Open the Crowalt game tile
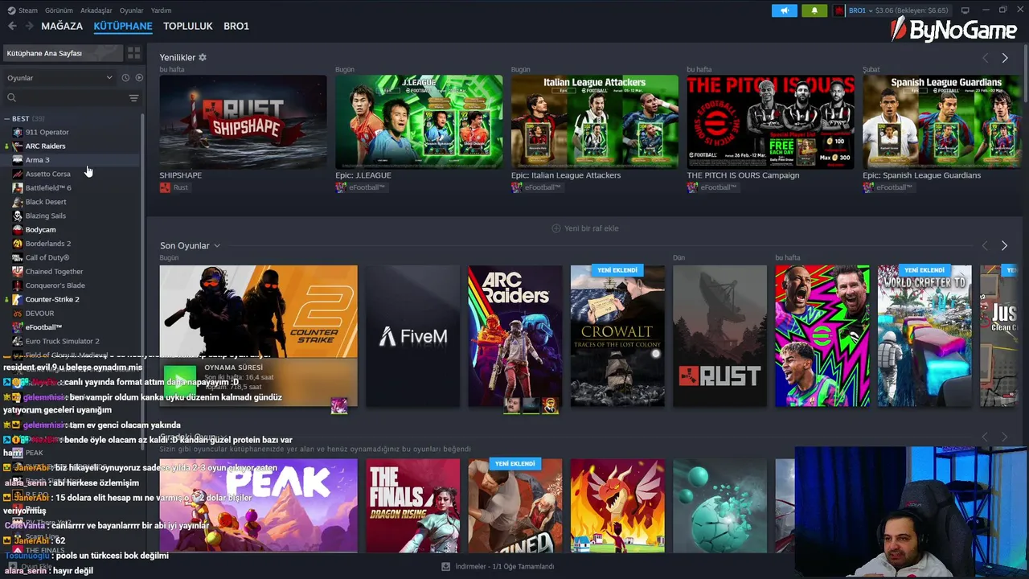Image resolution: width=1029 pixels, height=579 pixels. coord(617,336)
